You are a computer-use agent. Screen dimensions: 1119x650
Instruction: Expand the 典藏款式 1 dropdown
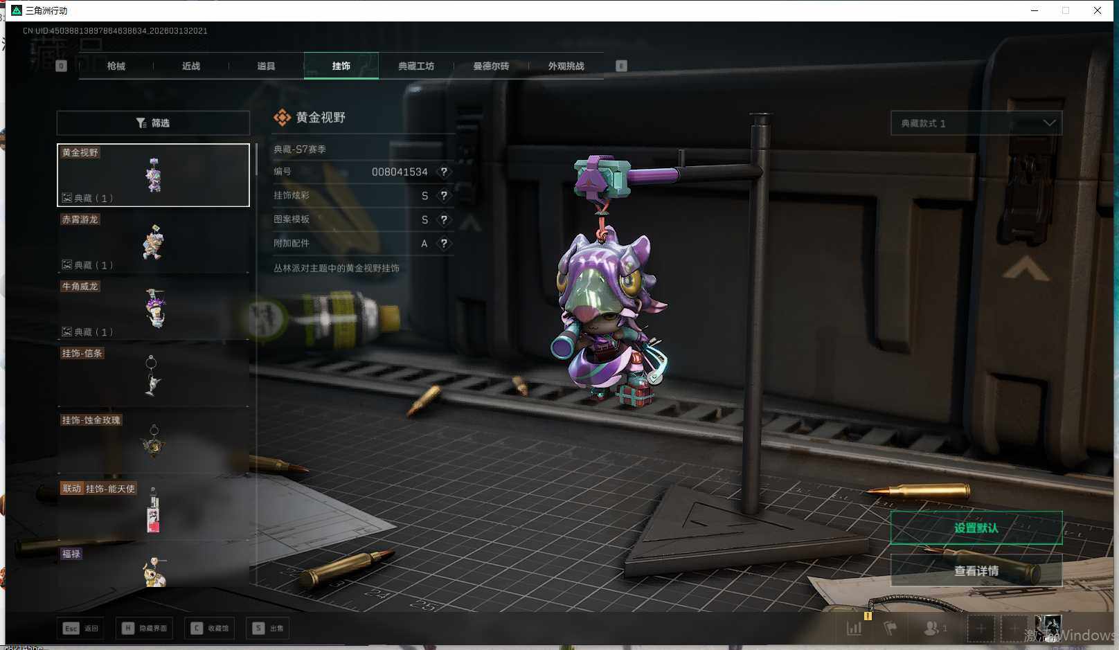point(976,123)
